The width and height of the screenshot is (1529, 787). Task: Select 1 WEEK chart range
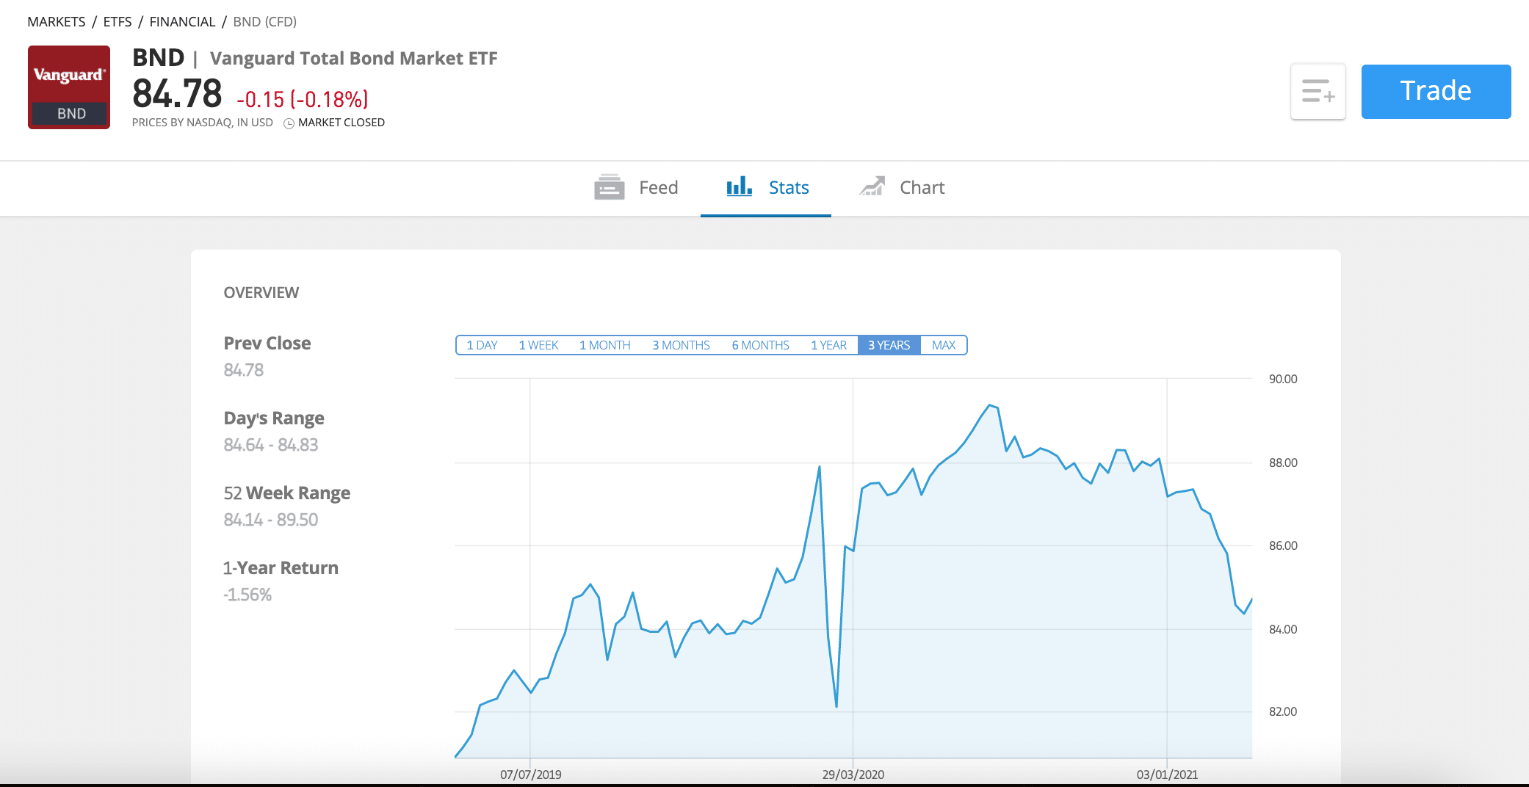(538, 345)
